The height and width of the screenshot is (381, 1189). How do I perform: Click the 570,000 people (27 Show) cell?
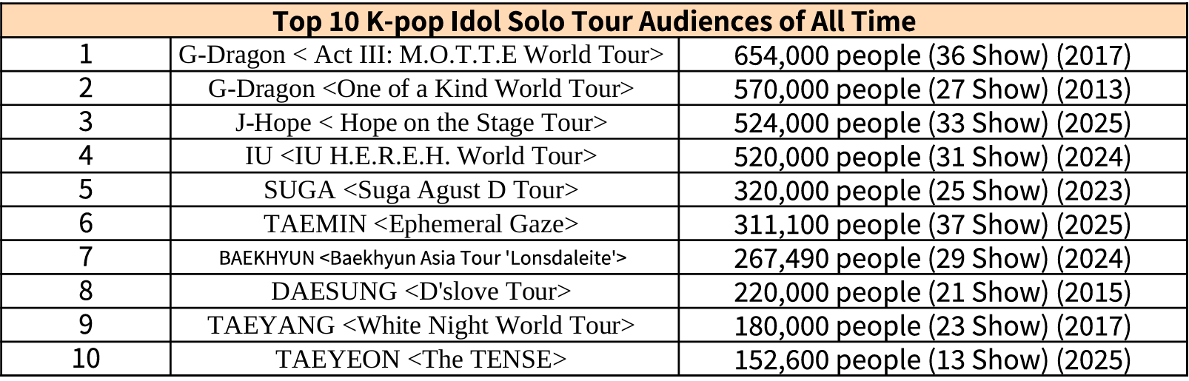(932, 90)
